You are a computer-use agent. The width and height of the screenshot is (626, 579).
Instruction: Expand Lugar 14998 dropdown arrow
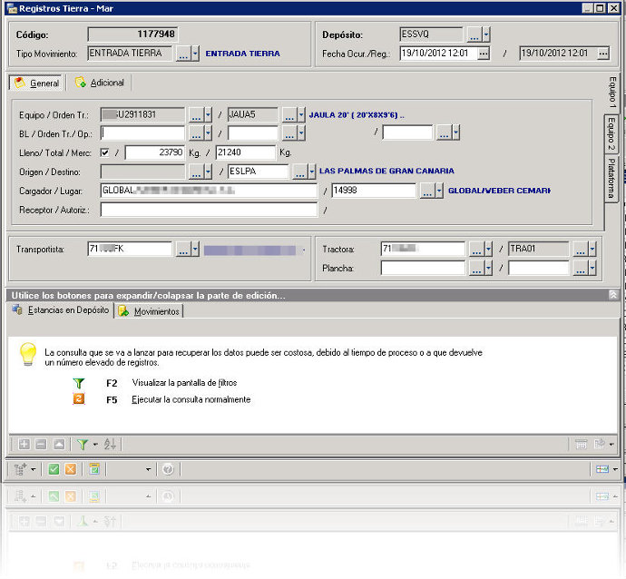point(439,191)
